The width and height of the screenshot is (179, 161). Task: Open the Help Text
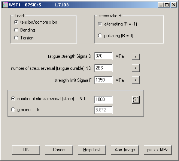(92, 150)
